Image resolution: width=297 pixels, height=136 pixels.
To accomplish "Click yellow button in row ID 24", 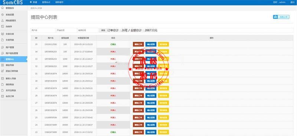I will point(163,125).
